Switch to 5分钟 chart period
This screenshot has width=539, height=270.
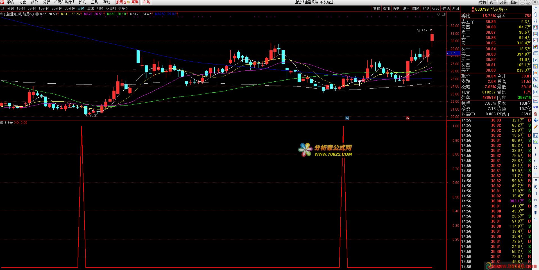pyautogui.click(x=32, y=9)
